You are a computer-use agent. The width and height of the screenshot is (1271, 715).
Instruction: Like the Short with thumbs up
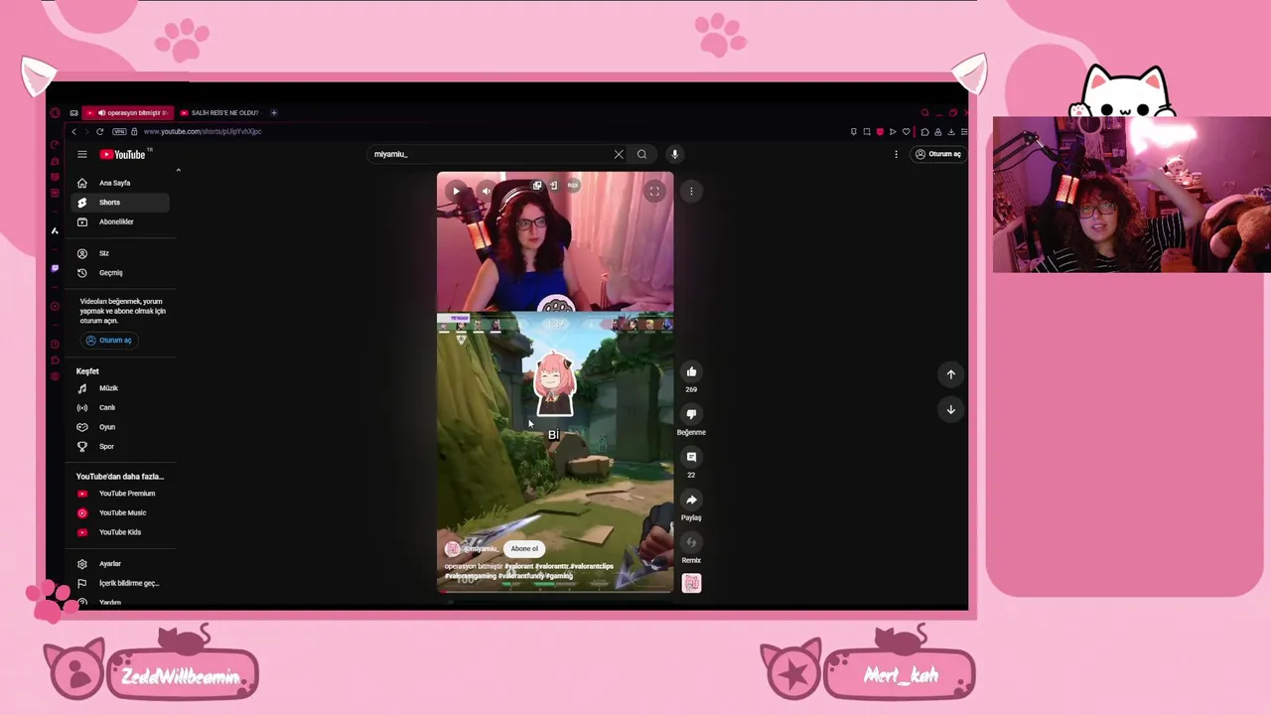(x=691, y=371)
